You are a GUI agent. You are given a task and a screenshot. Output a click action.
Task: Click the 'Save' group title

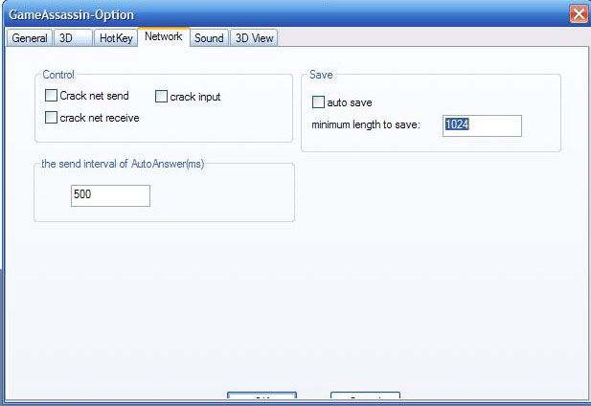pyautogui.click(x=321, y=75)
